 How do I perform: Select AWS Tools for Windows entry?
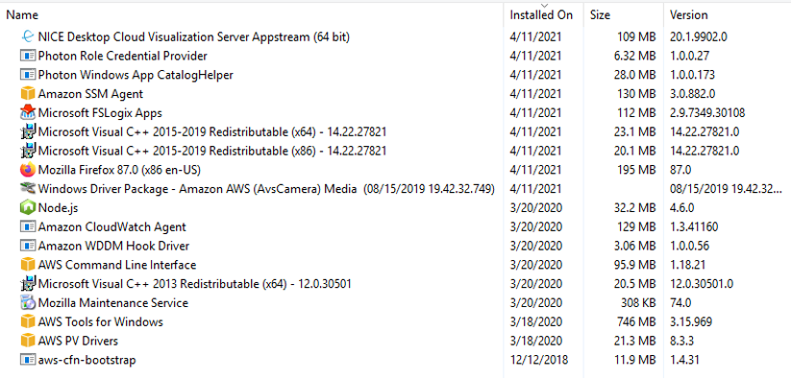[x=101, y=322]
